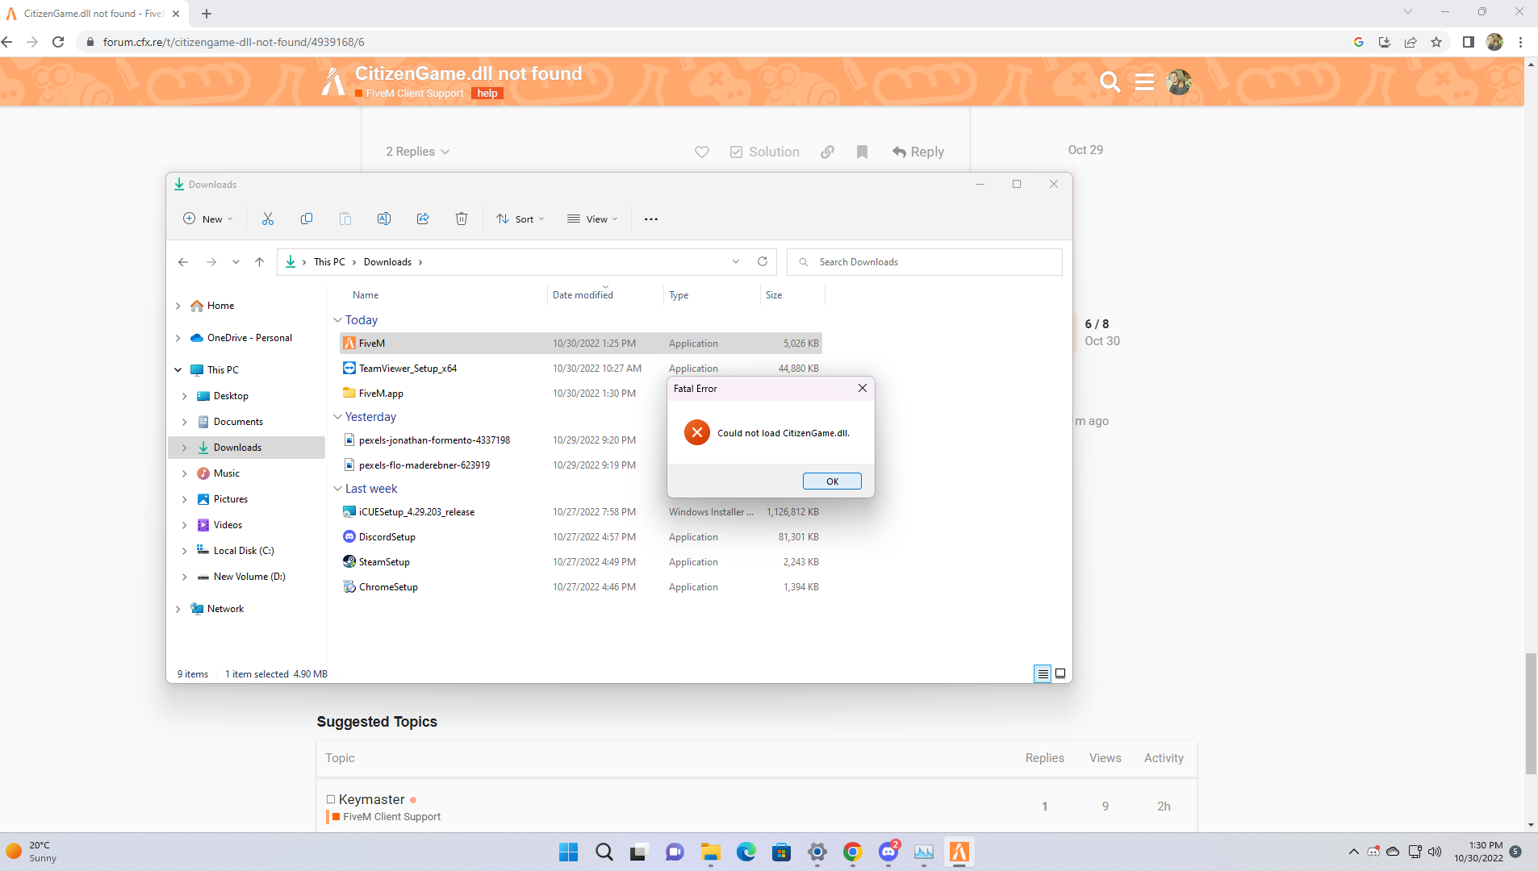Select Documents in navigation pane

(x=238, y=422)
